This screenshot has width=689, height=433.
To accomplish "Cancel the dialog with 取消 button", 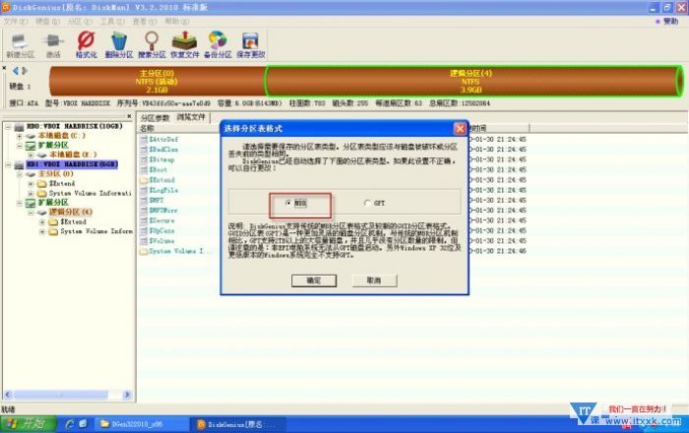I will [x=374, y=280].
